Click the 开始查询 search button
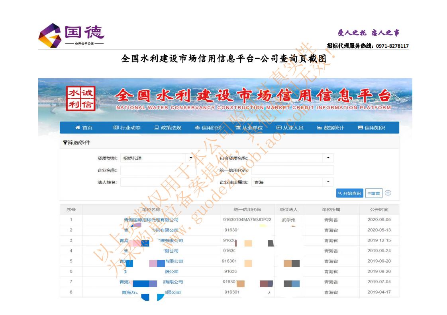This screenshot has width=447, height=315. (x=349, y=193)
